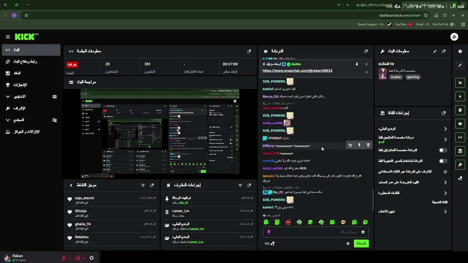Open the user avatar menu in the top bar
The image size is (468, 263).
pos(454,37)
